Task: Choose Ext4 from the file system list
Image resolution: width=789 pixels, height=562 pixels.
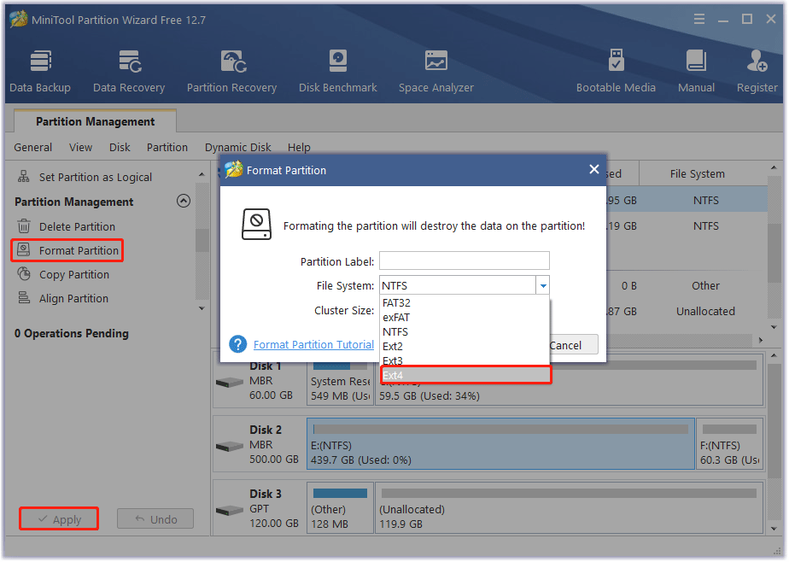Action: tap(465, 375)
